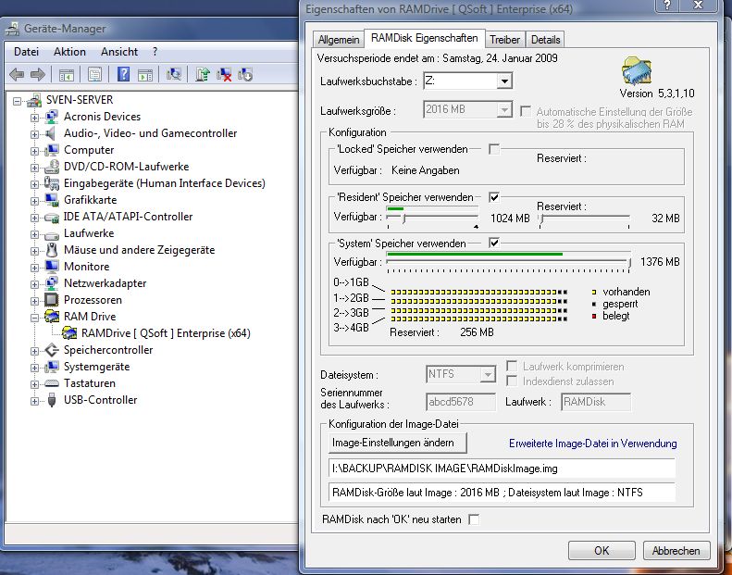Open the Properties sheet toolbar icon
The width and height of the screenshot is (732, 575).
click(x=94, y=74)
